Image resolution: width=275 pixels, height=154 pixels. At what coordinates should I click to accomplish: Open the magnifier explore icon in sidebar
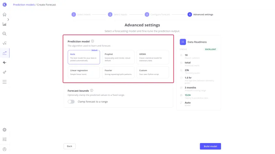[4, 34]
